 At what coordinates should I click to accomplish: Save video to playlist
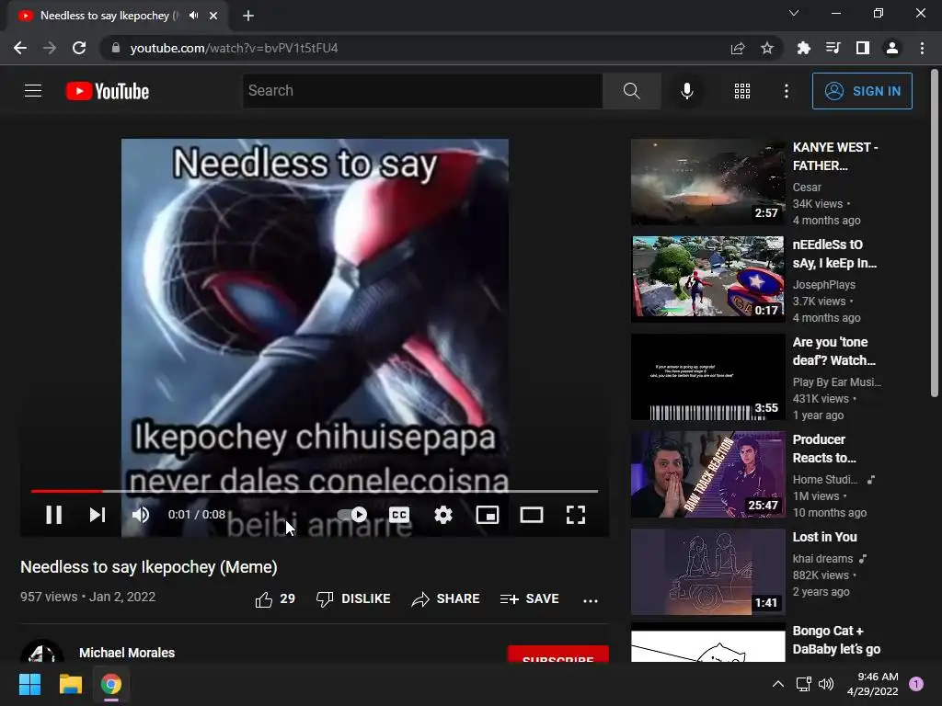529,598
